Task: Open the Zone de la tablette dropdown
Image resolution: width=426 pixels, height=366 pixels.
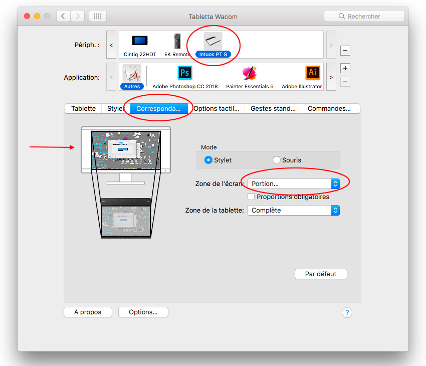Action: [294, 211]
